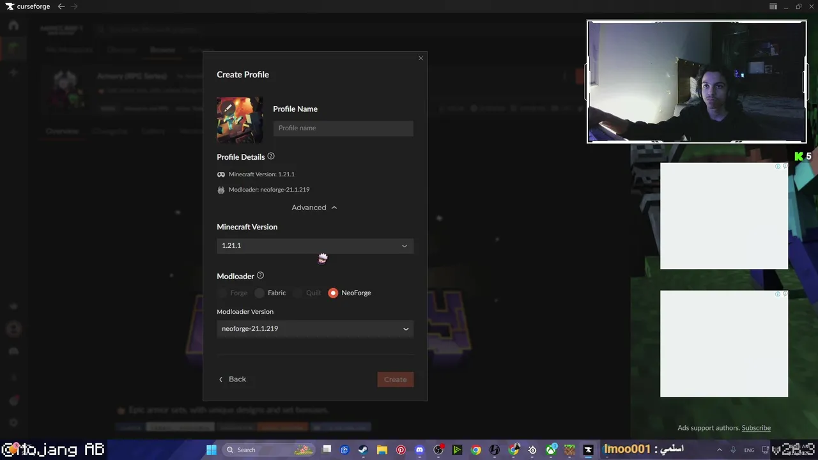Select the Quilt modloader radio button

[x=297, y=293]
